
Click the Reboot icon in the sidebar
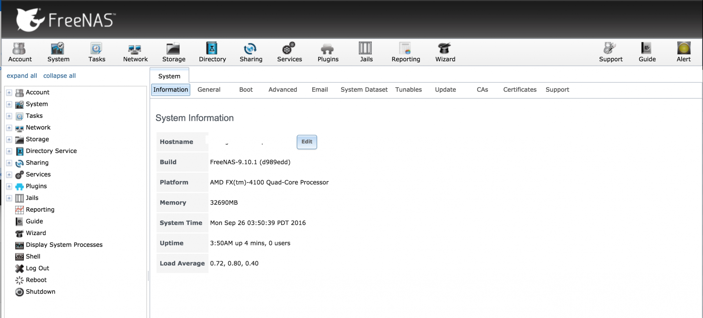click(19, 280)
